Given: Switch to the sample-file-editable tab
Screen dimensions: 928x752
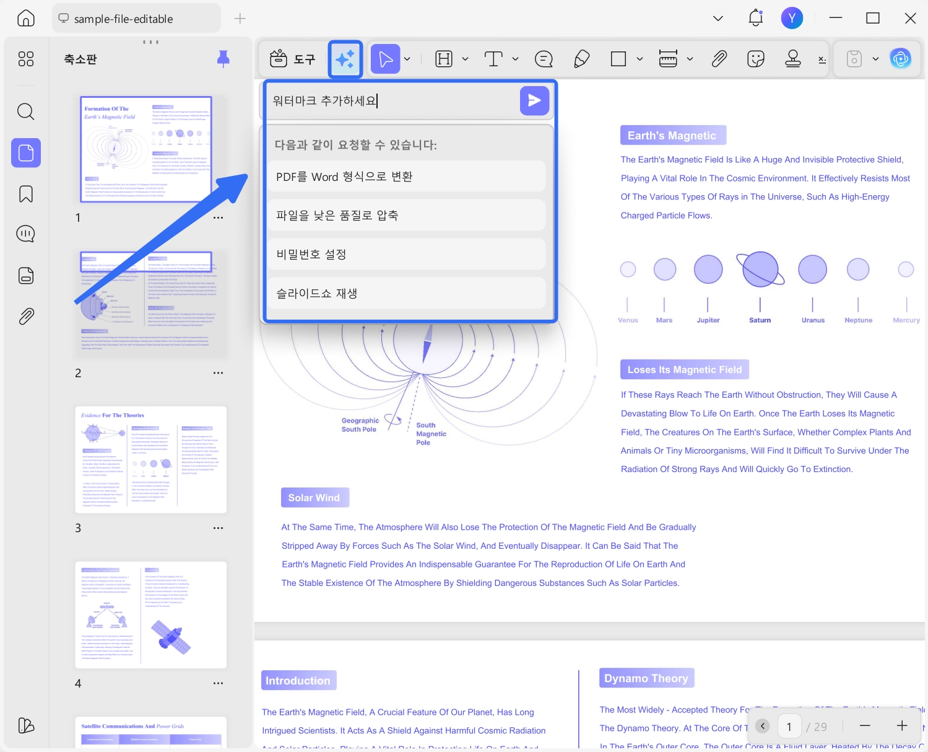Looking at the screenshot, I should tap(136, 19).
